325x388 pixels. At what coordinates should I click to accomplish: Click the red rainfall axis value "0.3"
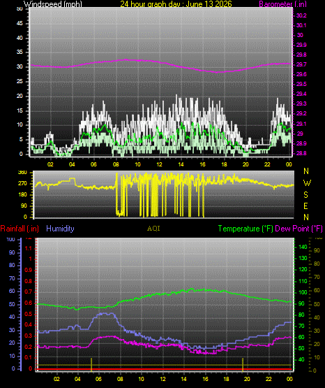tap(29, 336)
